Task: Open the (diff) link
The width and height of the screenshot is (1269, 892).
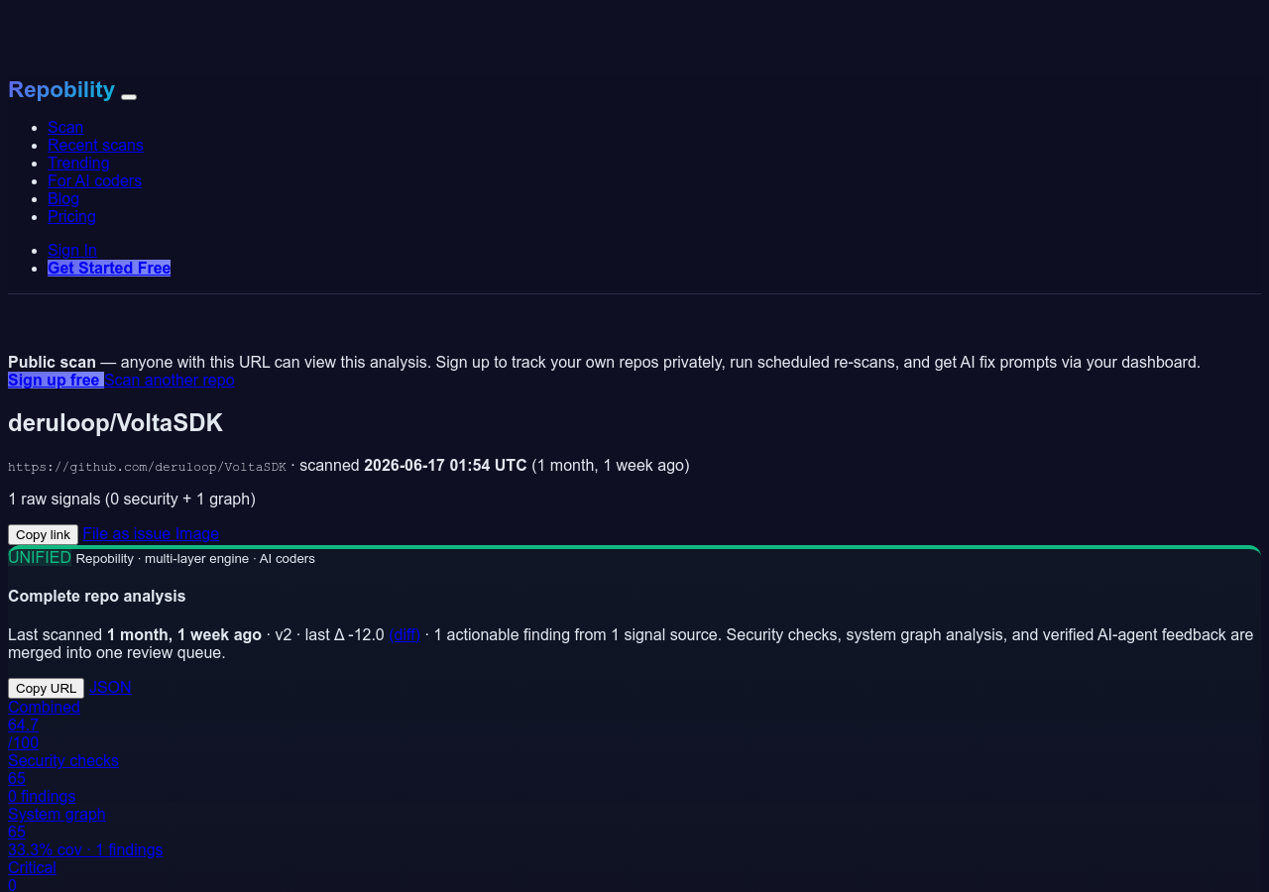Action: [404, 634]
